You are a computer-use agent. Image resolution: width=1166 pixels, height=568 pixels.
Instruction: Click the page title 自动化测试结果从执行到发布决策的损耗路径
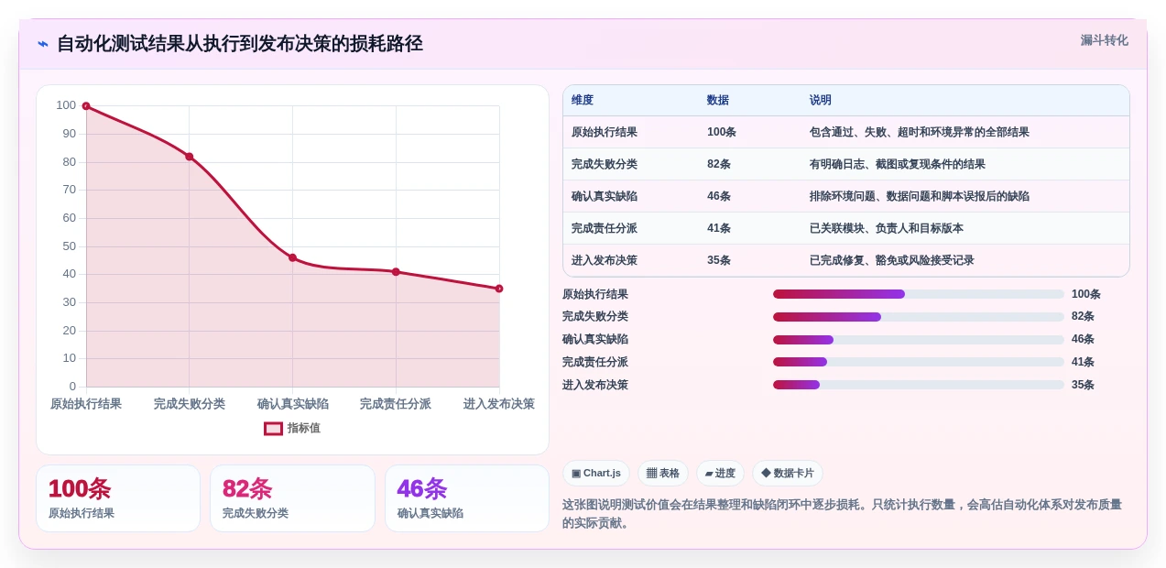pos(240,44)
